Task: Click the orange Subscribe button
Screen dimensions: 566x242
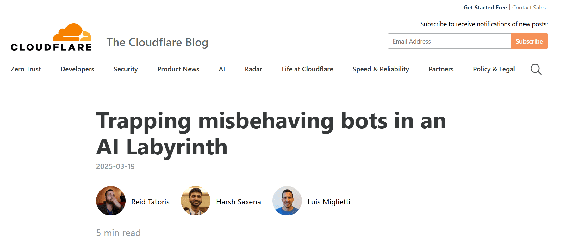Action: click(529, 41)
